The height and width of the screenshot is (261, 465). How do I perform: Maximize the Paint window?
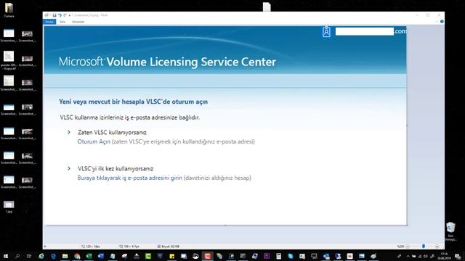point(428,15)
